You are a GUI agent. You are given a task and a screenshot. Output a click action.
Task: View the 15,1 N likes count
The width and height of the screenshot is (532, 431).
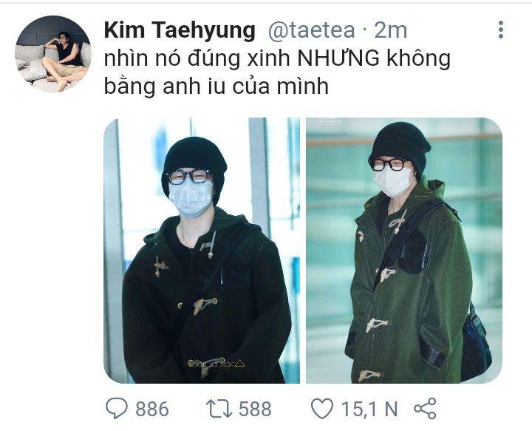point(369,409)
